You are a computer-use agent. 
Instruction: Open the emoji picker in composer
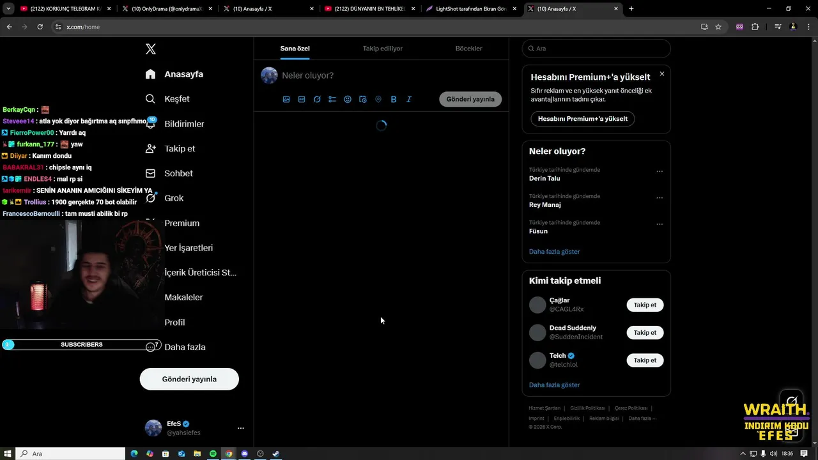tap(348, 99)
